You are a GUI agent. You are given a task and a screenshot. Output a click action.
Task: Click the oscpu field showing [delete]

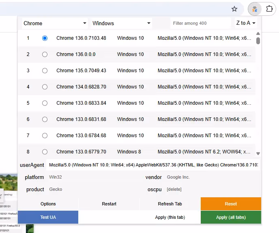click(212, 189)
